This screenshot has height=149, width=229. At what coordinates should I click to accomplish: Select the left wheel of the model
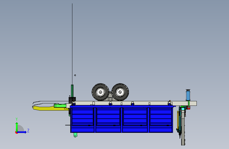[100, 92]
